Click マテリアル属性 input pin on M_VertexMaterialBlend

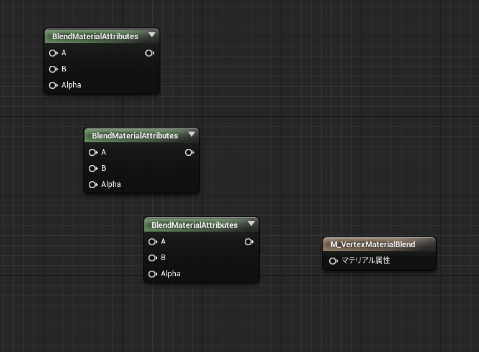[x=333, y=261]
